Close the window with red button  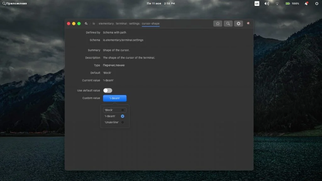click(x=69, y=24)
